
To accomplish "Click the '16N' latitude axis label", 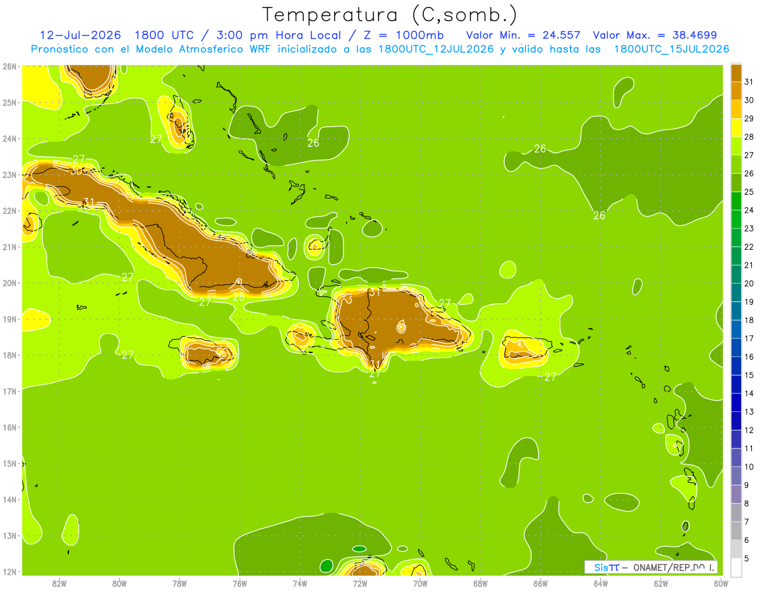I will tap(9, 427).
